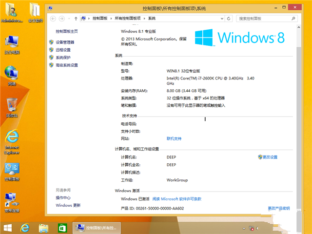The image size is (312, 234).
Task: Click the system icon in address bar
Action: (x=83, y=19)
